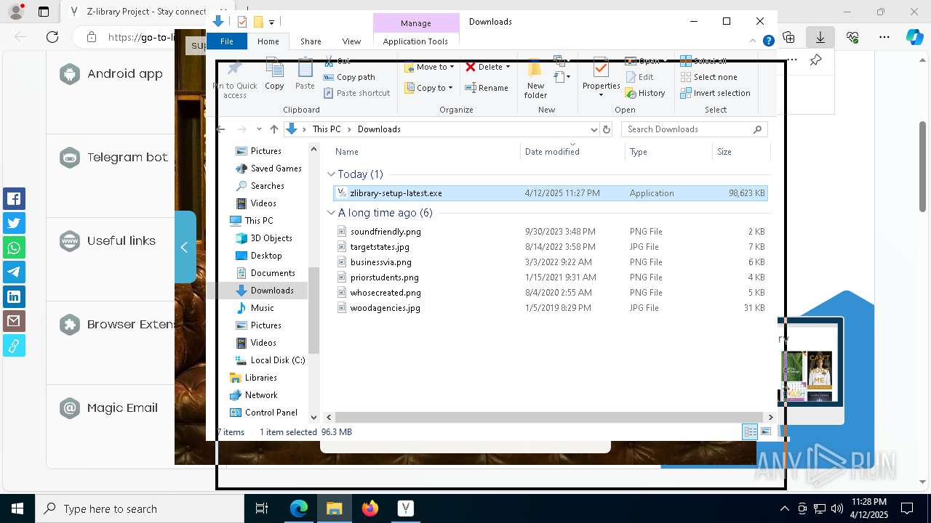Click the Manage contextual tab
931x523 pixels.
(x=416, y=23)
